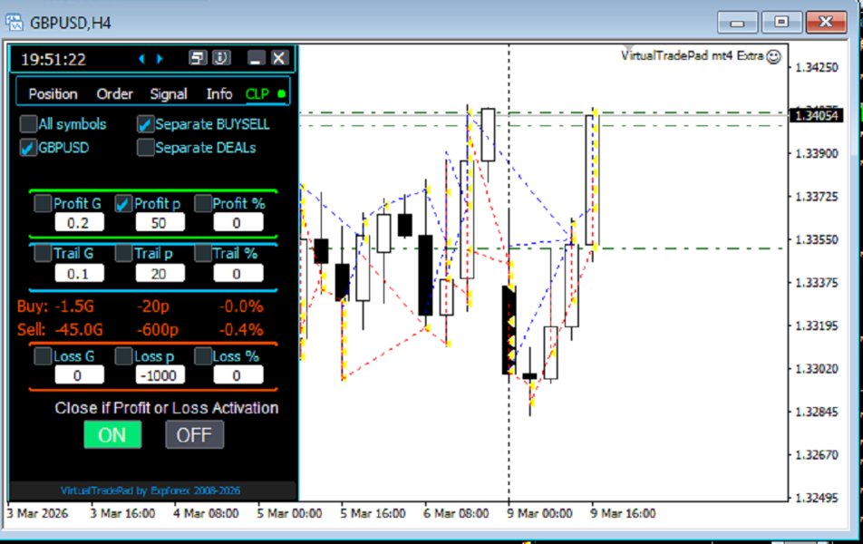Switch to the Position tab

53,93
